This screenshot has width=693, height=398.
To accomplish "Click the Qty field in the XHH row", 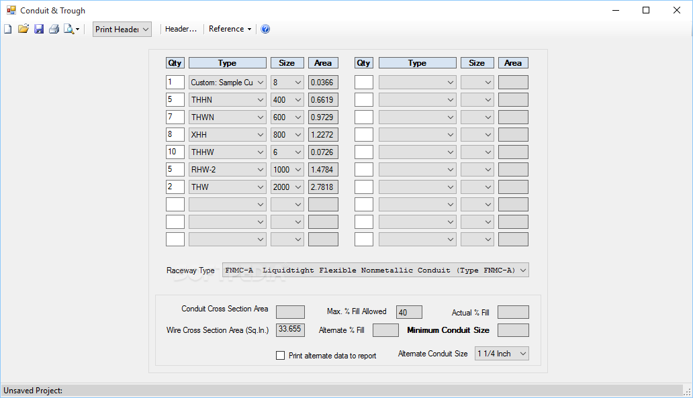I will (x=175, y=135).
